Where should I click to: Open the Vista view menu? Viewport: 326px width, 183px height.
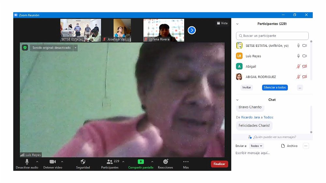tap(222, 23)
